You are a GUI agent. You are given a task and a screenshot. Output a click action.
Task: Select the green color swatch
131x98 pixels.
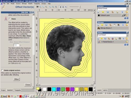click(63, 89)
